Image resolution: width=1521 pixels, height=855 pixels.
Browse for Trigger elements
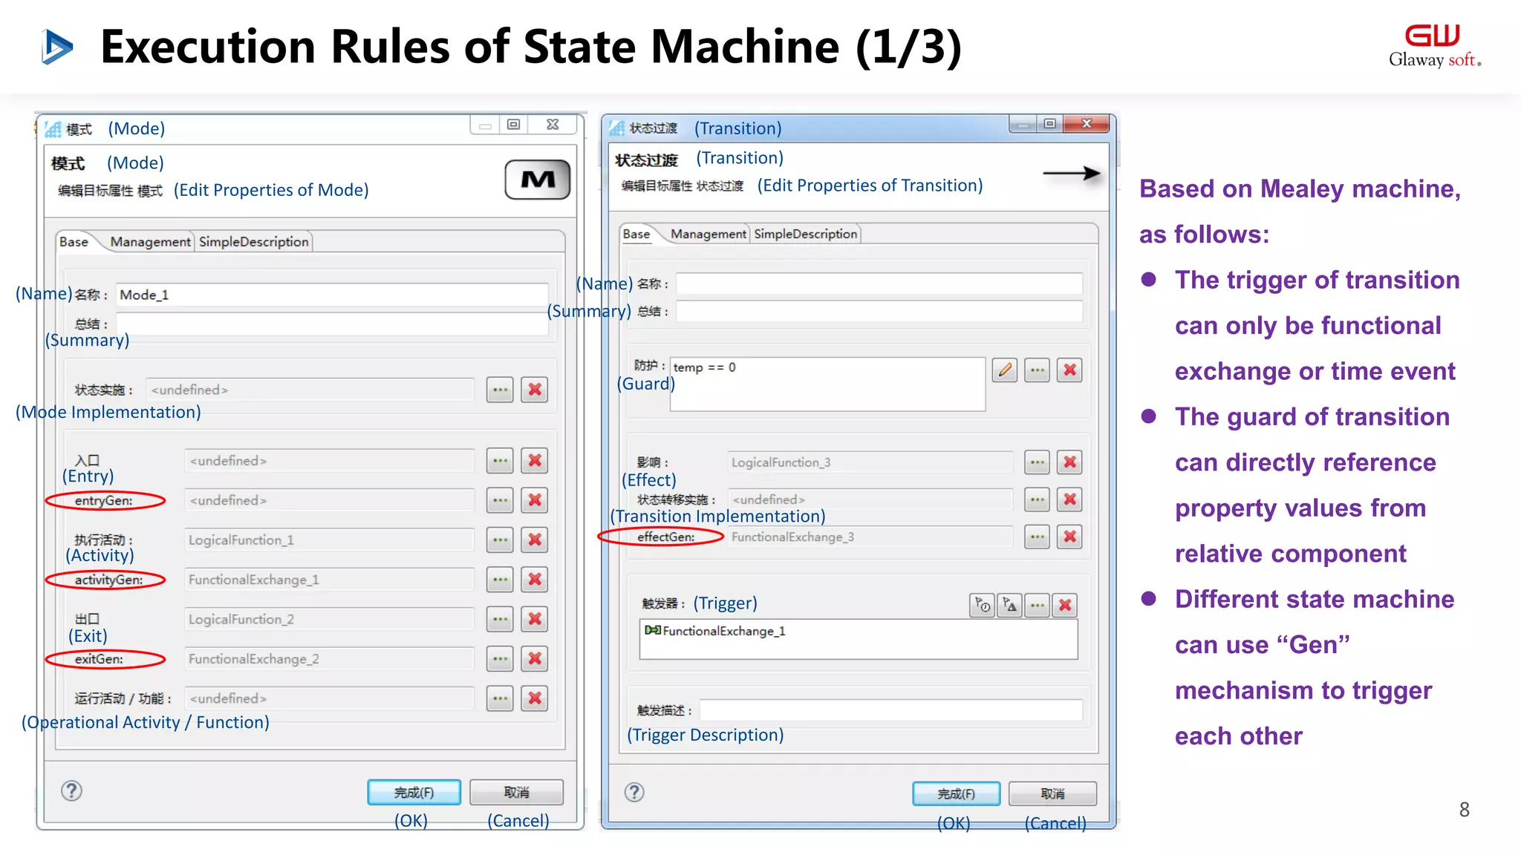point(1038,606)
